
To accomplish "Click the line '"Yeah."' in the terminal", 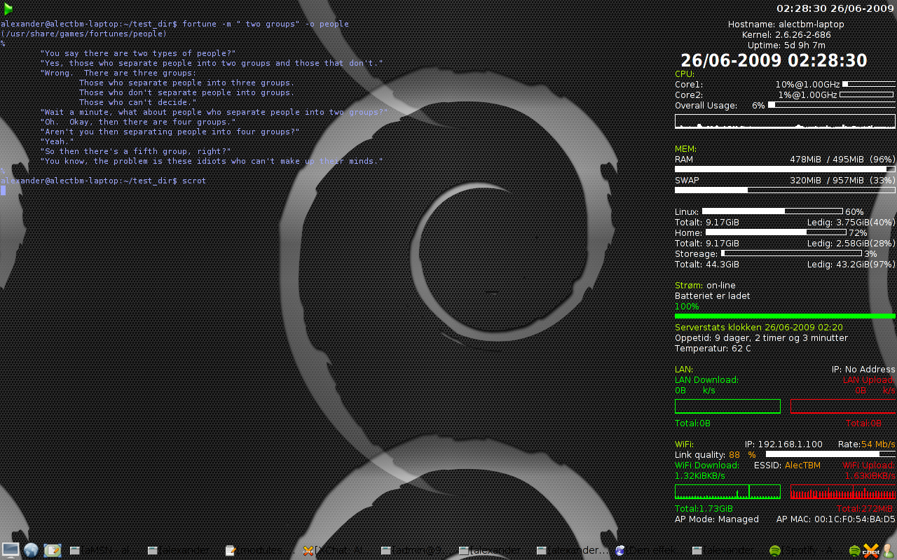I will (57, 141).
